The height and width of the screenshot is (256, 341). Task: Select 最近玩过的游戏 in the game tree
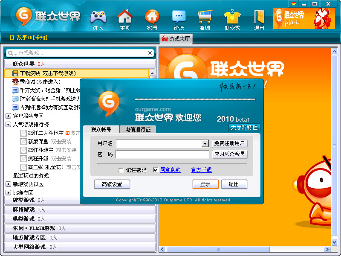(31, 176)
